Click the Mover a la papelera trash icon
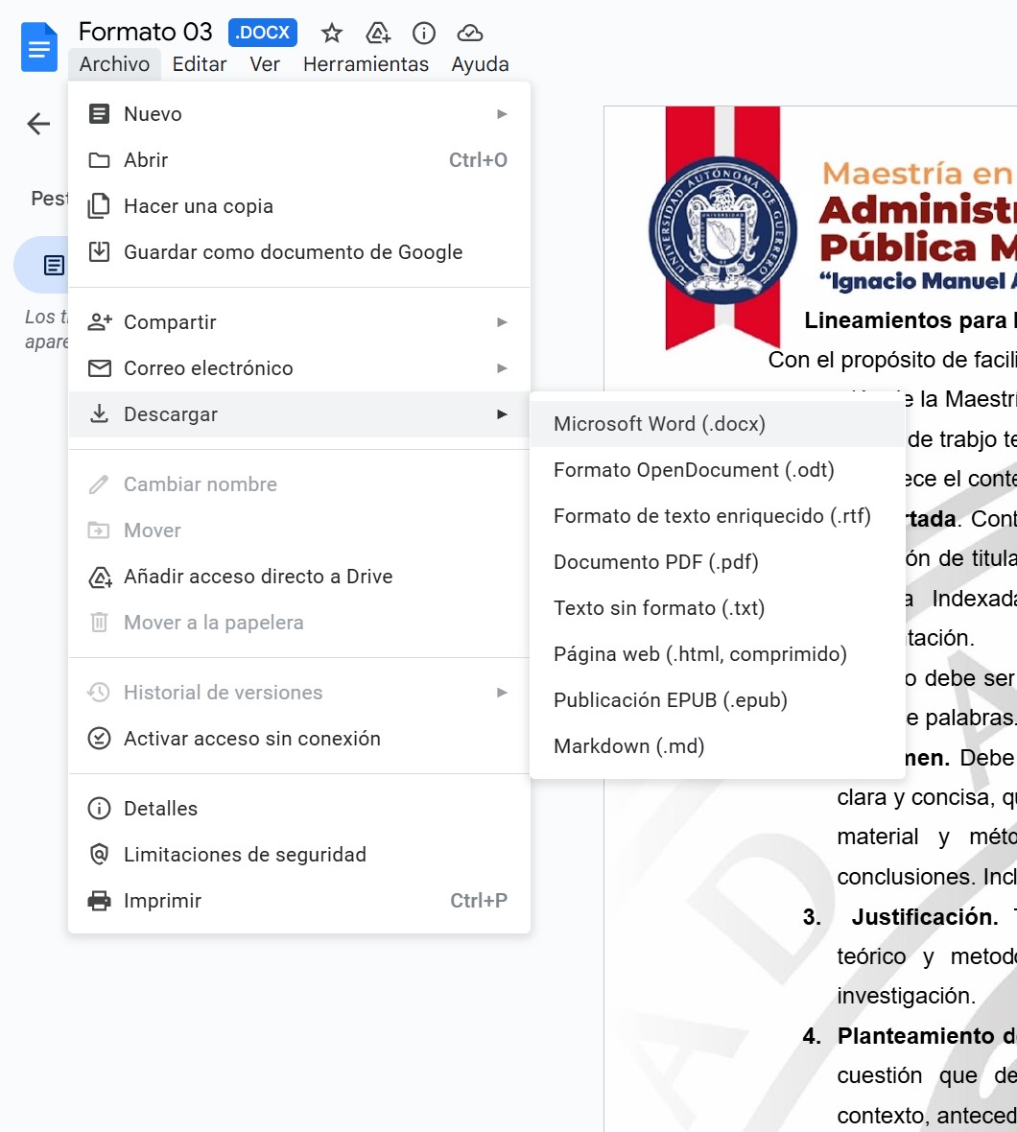The height and width of the screenshot is (1132, 1017). point(99,623)
